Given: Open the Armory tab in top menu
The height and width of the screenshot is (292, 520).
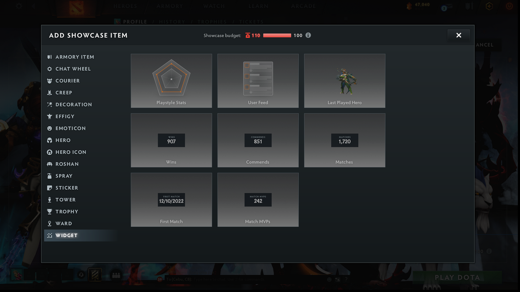Looking at the screenshot, I should (170, 6).
